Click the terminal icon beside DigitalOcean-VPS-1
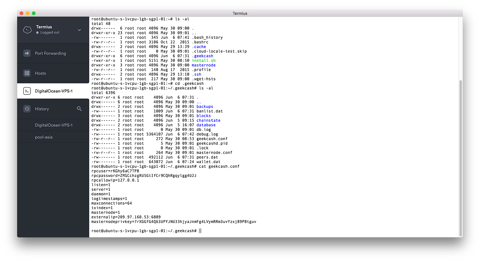This screenshot has width=480, height=262. [27, 91]
